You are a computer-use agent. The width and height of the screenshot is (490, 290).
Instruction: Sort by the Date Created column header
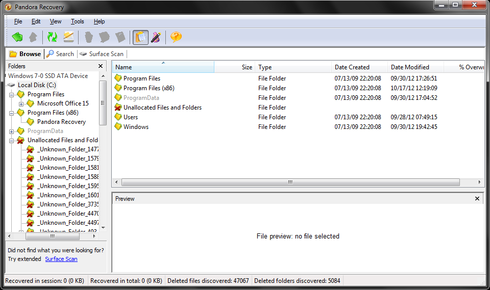(359, 67)
